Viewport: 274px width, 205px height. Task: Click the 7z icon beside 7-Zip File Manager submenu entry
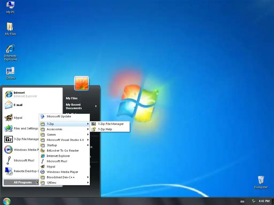94,124
